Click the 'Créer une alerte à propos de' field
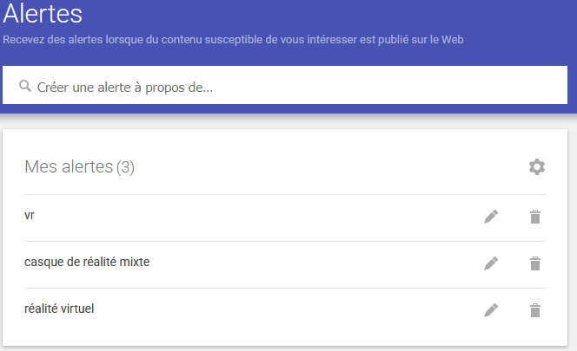Viewport: 577px width, 351px height. pos(285,85)
